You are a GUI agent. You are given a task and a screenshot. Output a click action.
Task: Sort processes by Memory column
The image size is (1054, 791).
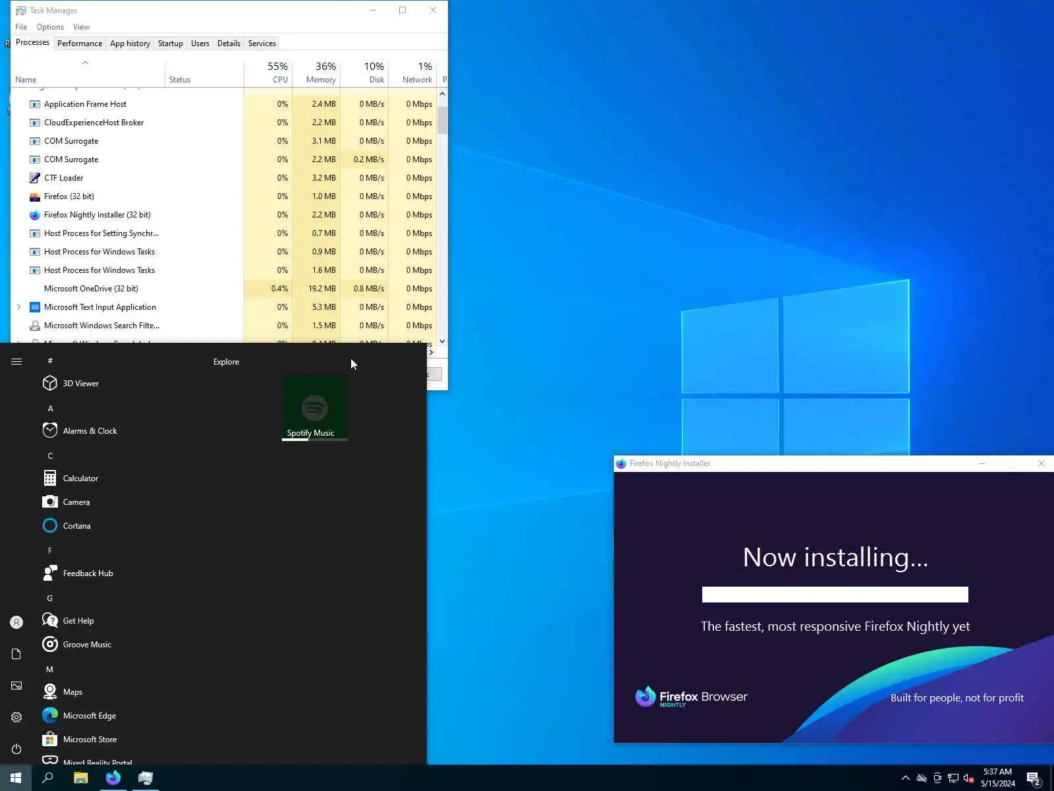pos(317,73)
